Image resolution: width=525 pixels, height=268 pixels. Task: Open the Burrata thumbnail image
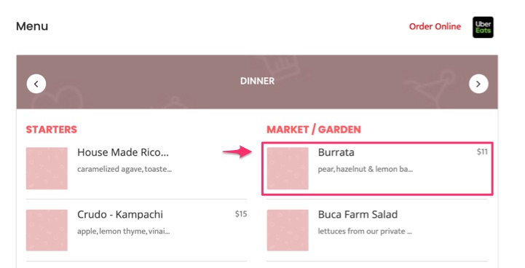point(288,168)
